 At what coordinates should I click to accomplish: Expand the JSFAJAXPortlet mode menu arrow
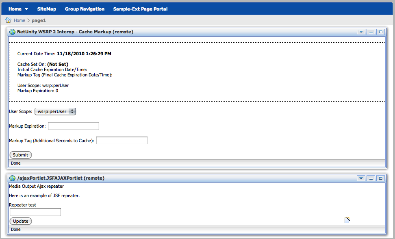[x=361, y=178]
